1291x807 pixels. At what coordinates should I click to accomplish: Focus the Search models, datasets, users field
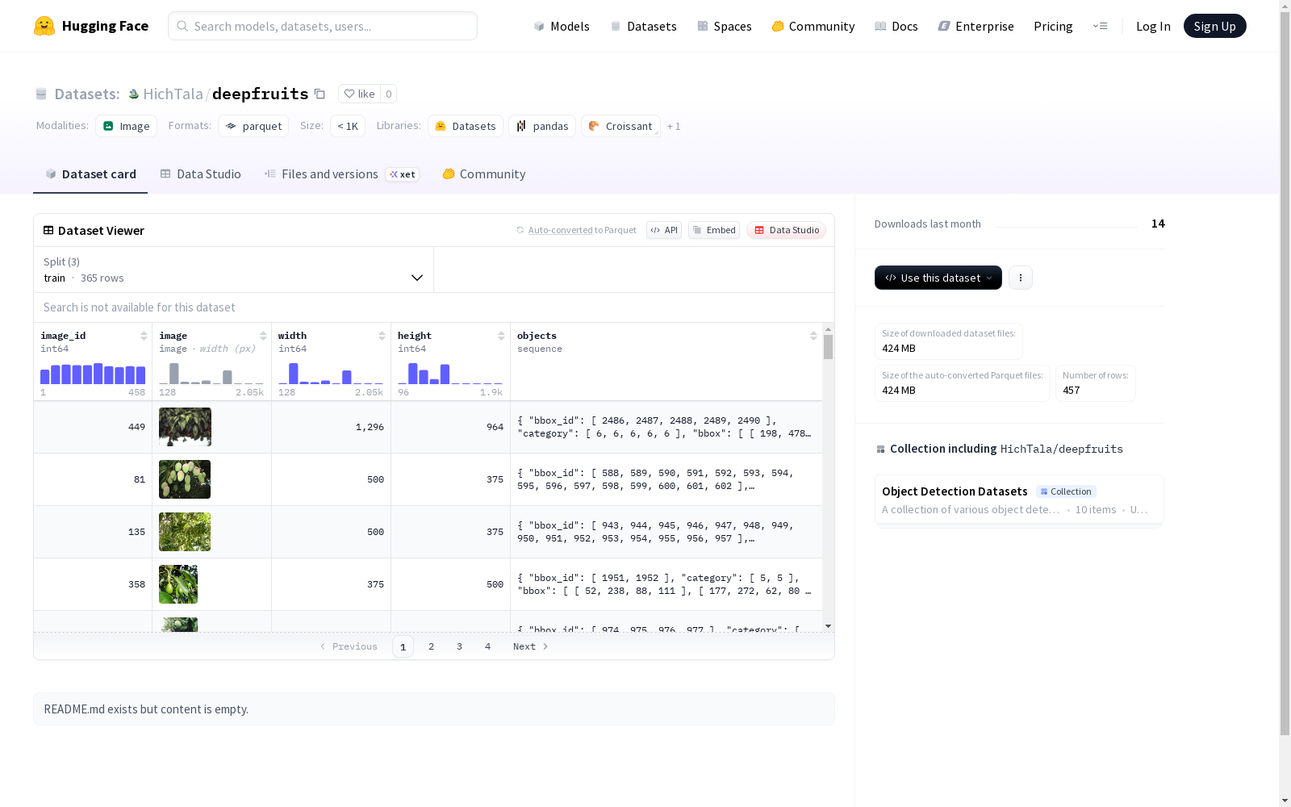[x=323, y=26]
